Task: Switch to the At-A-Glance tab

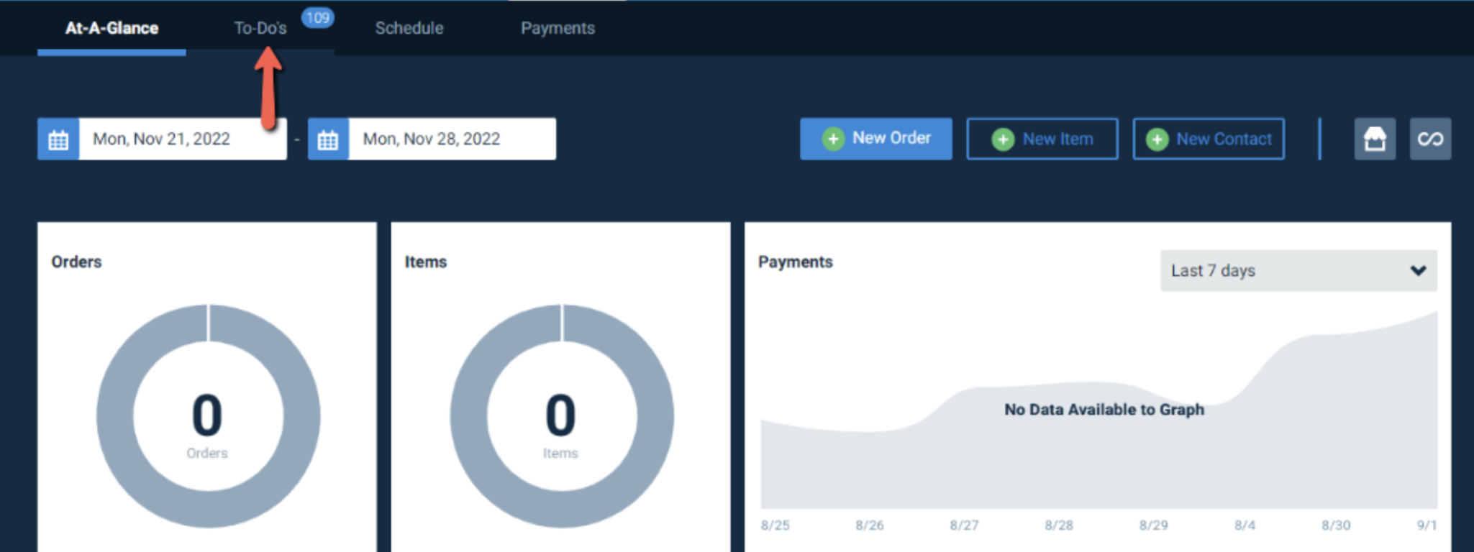Action: pyautogui.click(x=112, y=28)
